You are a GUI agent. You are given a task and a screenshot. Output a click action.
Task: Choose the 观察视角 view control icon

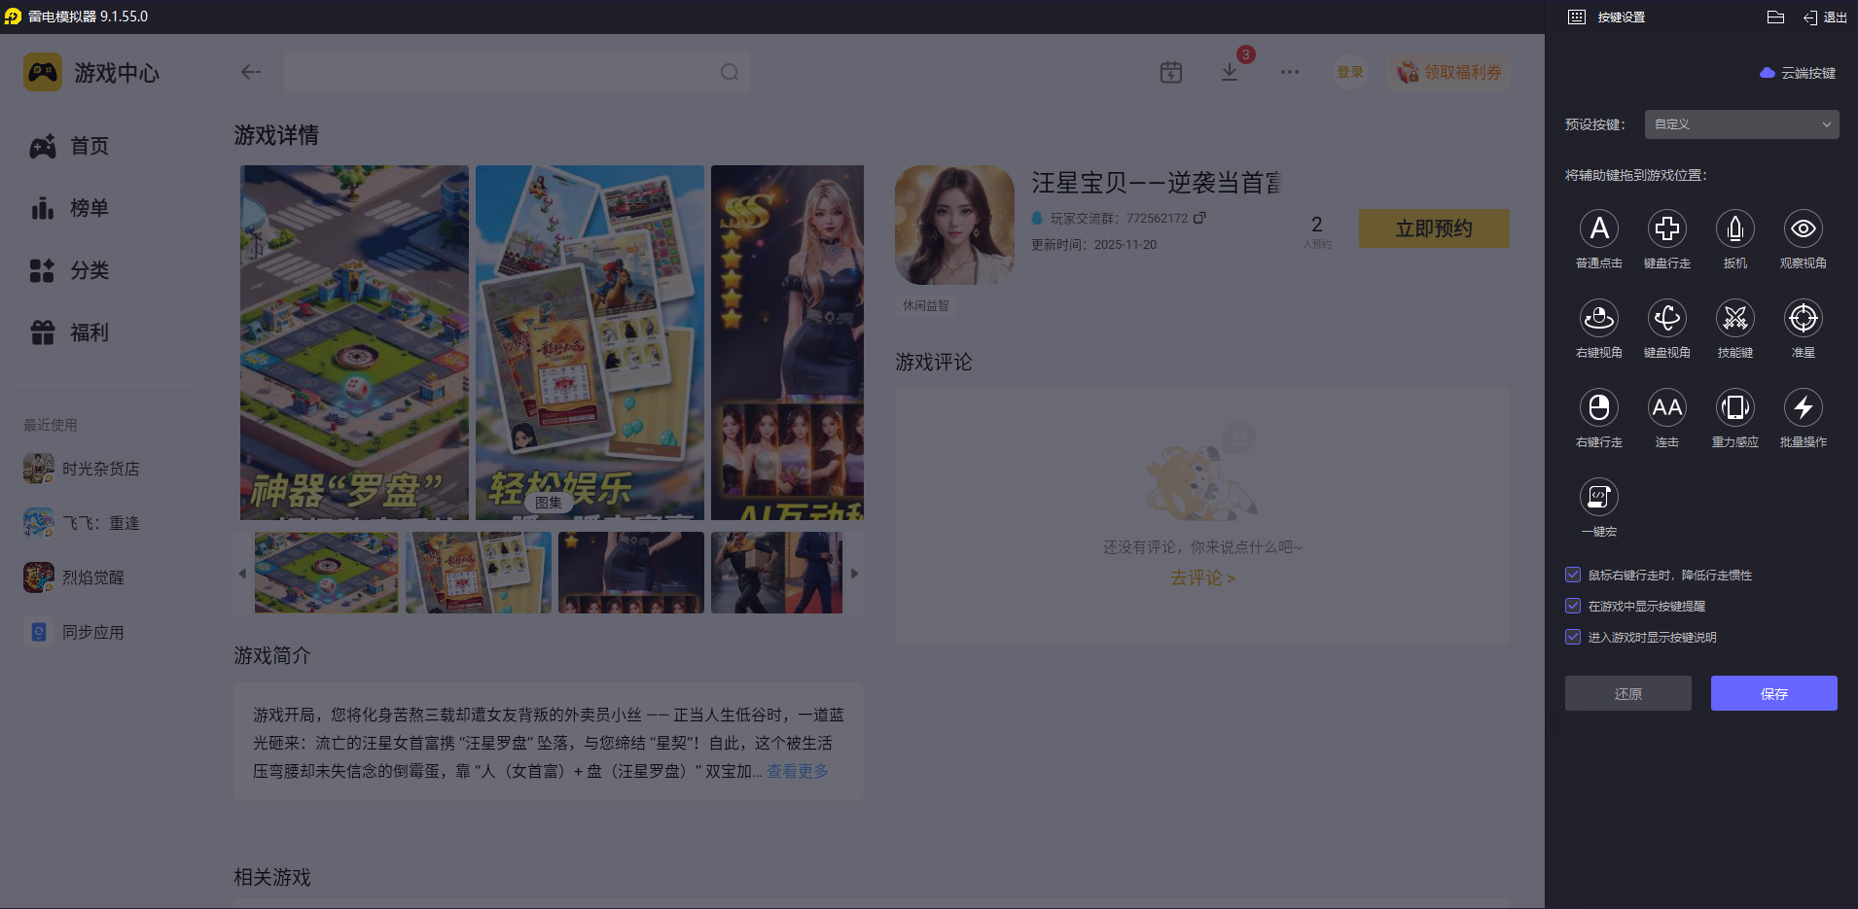pyautogui.click(x=1803, y=229)
